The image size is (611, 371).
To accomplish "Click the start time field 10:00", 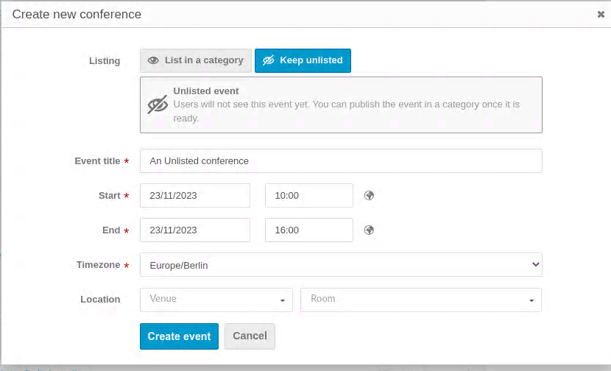I will pos(309,196).
